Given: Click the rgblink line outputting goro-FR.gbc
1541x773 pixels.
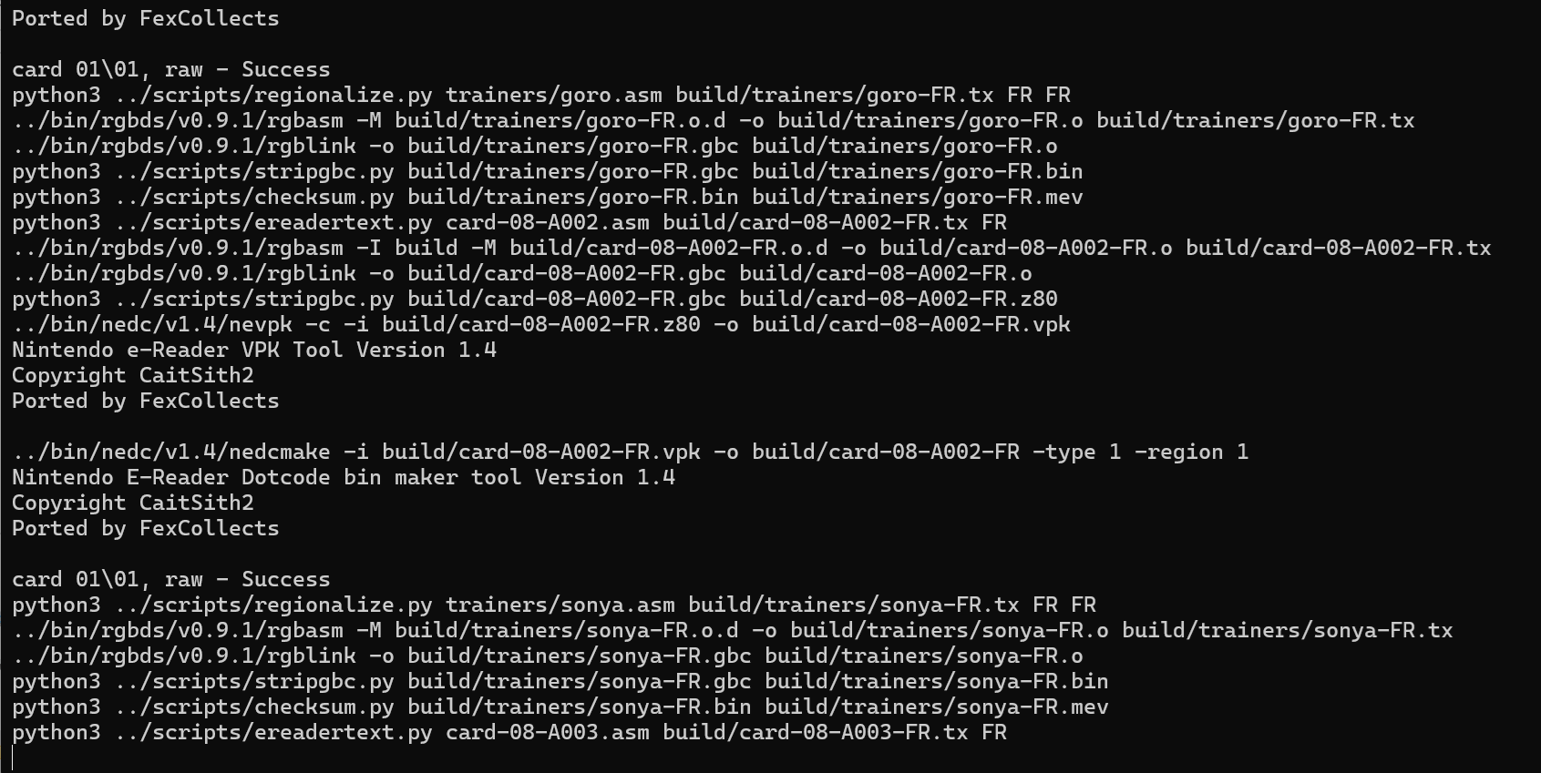Looking at the screenshot, I should tap(535, 147).
